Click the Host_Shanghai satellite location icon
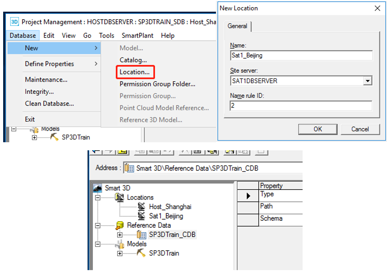The width and height of the screenshot is (387, 271). [141, 207]
